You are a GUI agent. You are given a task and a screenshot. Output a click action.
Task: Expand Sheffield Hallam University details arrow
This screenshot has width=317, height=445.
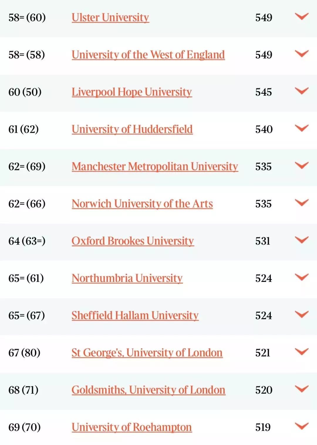point(302,314)
